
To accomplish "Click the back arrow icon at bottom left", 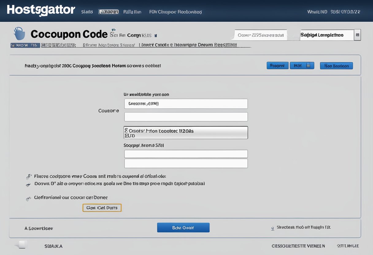I will tap(21, 245).
